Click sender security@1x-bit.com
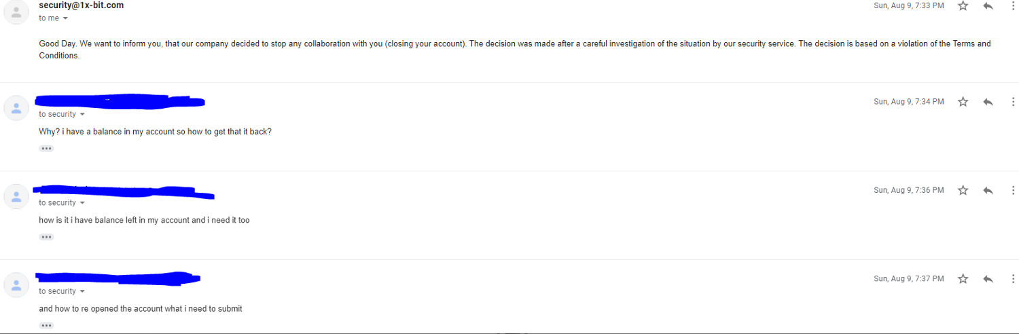Screen dimensions: 1019x334 pyautogui.click(x=81, y=5)
